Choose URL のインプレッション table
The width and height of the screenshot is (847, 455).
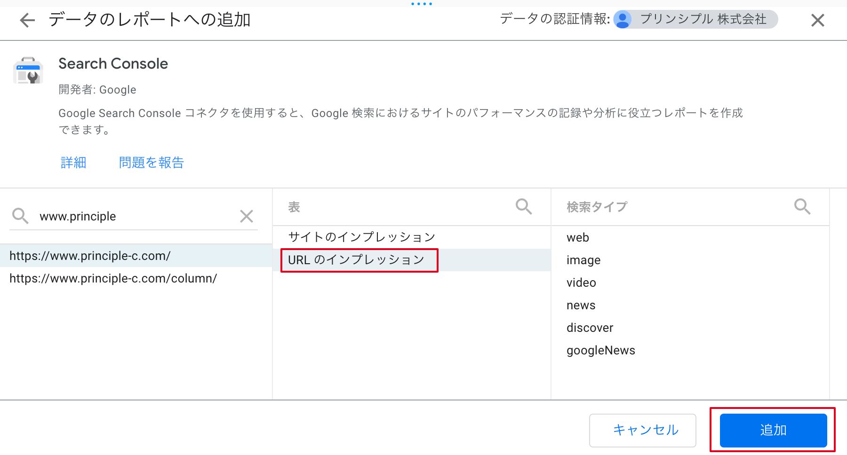[412, 260]
